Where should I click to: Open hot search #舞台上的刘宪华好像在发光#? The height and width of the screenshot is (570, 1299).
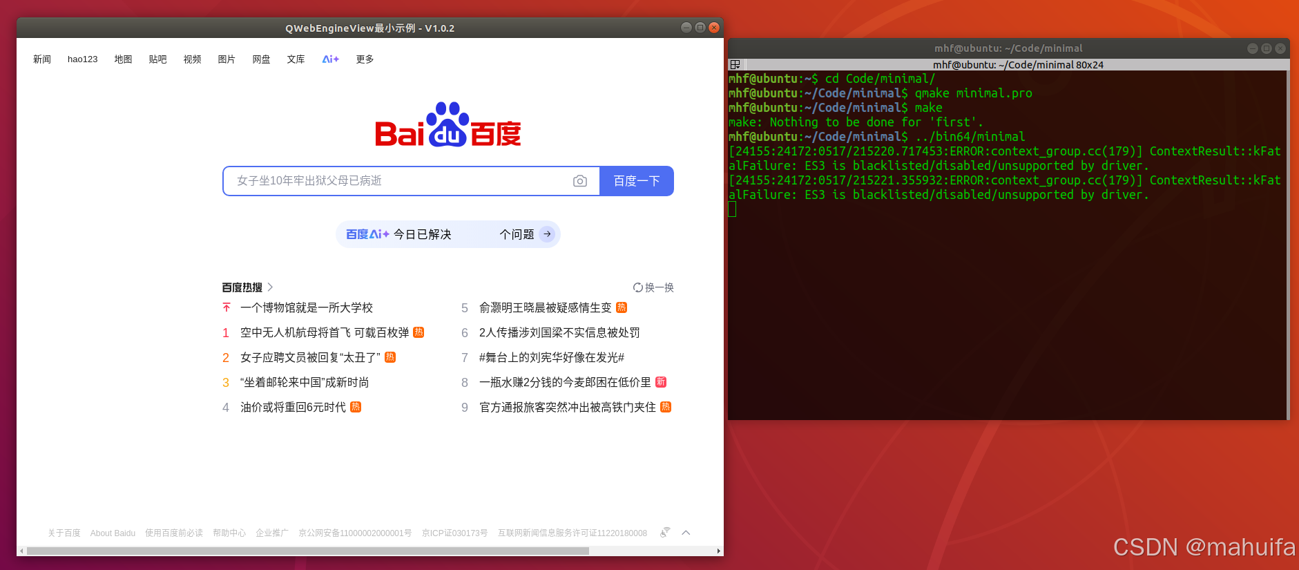click(552, 357)
